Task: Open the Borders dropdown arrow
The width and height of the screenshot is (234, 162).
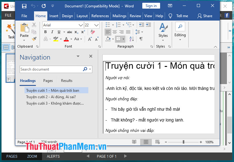Action: tap(123, 39)
